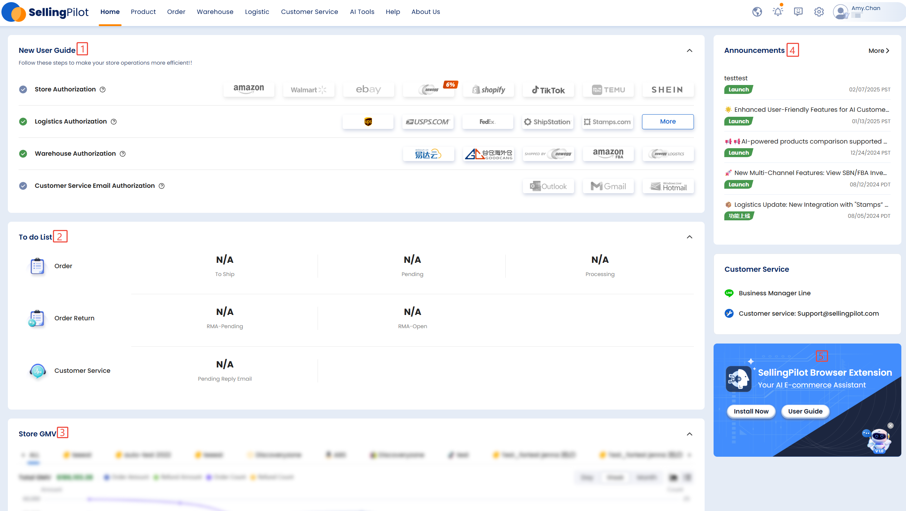Select the TEMU store logo
906x511 pixels.
coord(608,89)
